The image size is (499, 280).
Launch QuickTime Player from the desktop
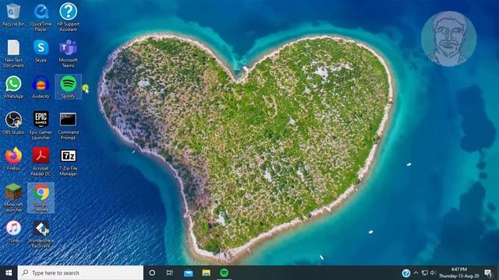[41, 18]
